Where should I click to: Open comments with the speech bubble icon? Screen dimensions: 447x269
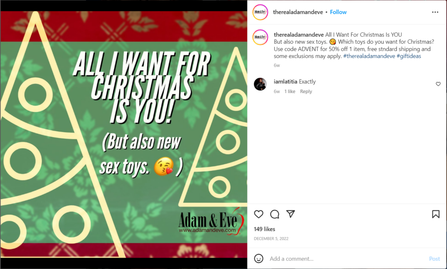(x=275, y=214)
